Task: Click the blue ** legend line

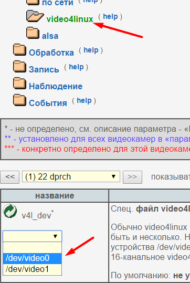Action: [x=97, y=139]
